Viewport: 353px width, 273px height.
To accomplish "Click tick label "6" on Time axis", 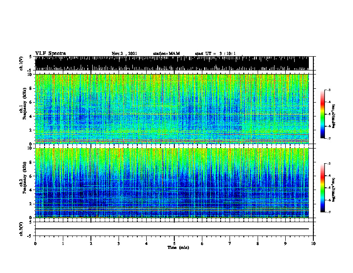I will point(202,244).
